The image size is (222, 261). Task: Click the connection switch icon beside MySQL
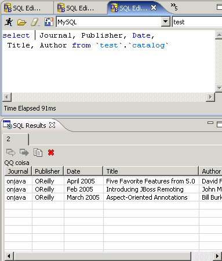[49, 22]
